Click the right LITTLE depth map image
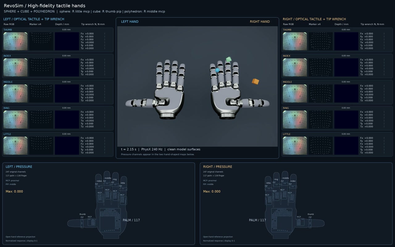This screenshot has width=395, height=247. pyautogui.click(x=346, y=146)
